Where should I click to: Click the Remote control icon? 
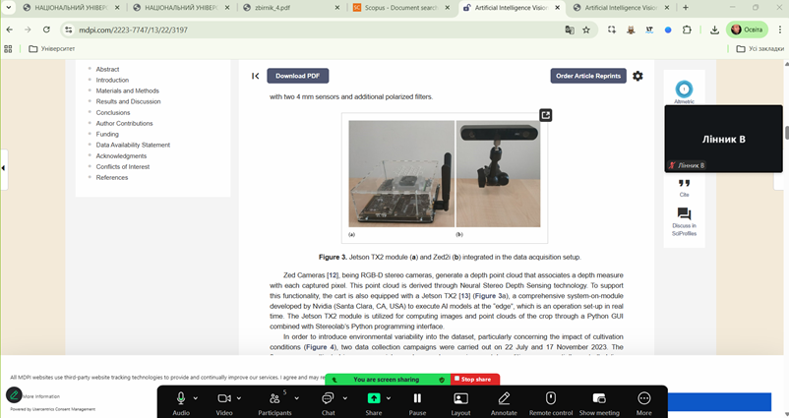click(551, 398)
